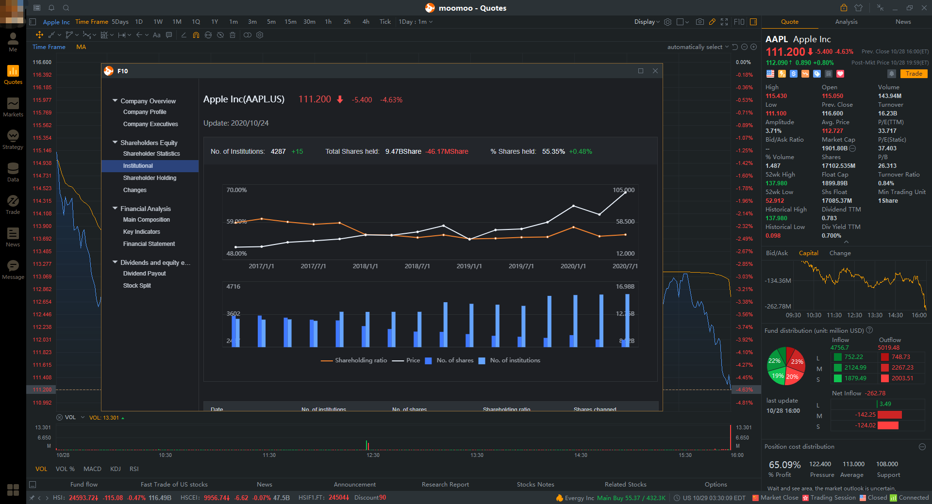Screen dimensions: 932x504
Task: Collapse the Dividends and equity tree section
Action: click(x=115, y=262)
